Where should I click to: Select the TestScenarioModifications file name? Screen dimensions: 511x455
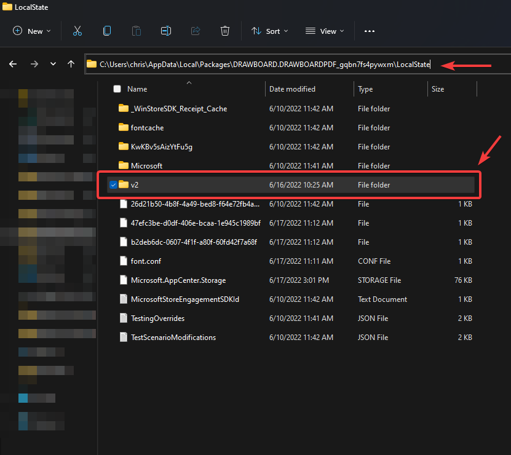(x=173, y=338)
